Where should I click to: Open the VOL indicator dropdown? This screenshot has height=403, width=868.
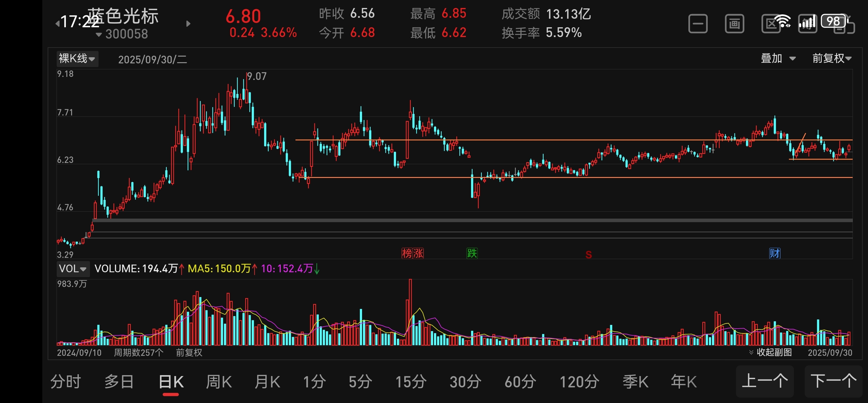[73, 269]
